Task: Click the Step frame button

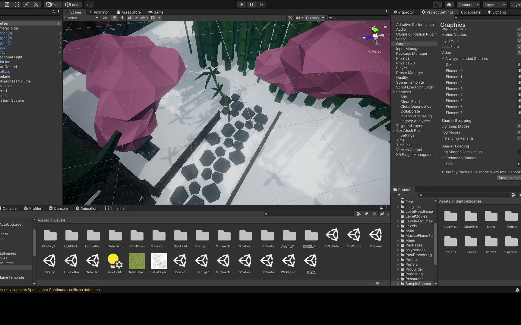Action: click(261, 5)
